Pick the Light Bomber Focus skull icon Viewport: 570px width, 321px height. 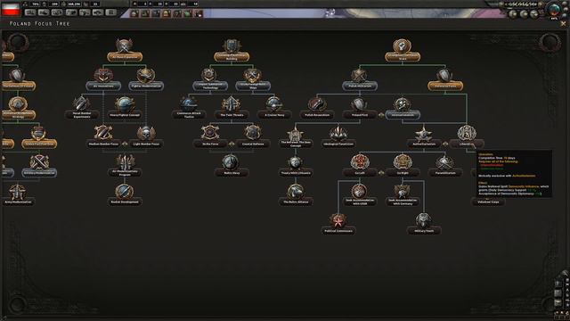(x=146, y=133)
